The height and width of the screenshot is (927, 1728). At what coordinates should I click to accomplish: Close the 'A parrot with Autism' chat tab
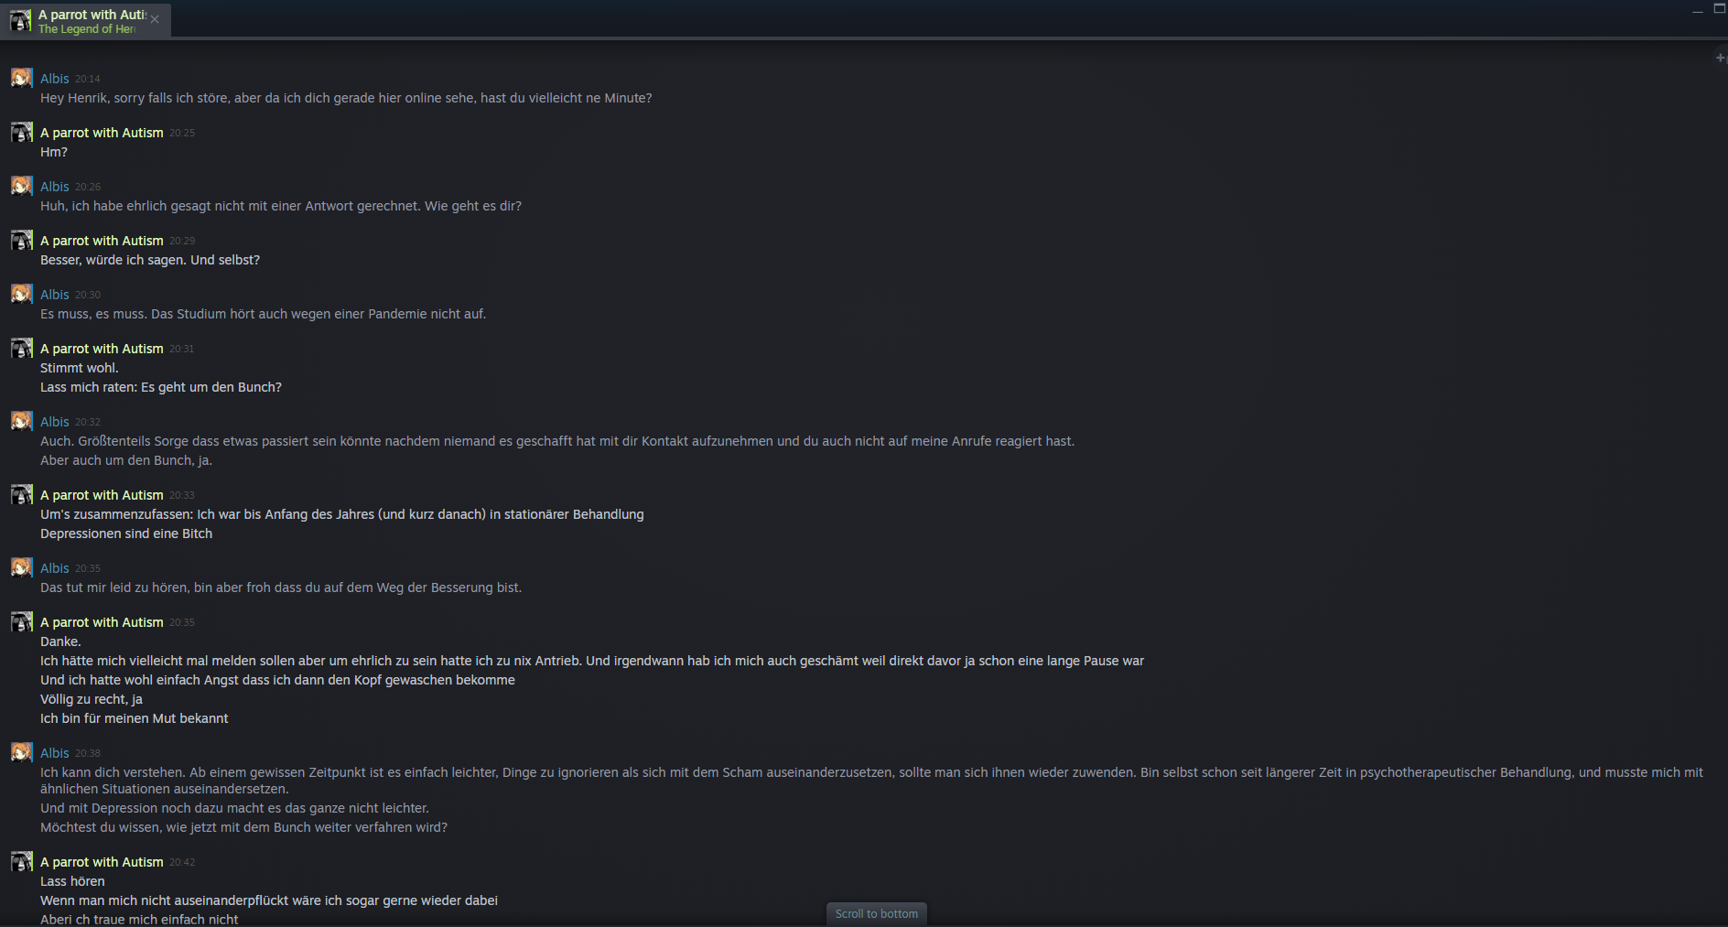click(x=155, y=19)
